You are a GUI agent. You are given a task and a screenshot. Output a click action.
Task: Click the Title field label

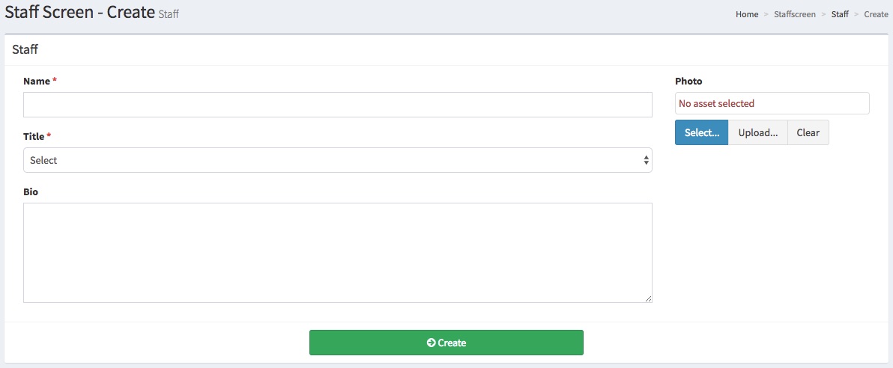point(34,136)
